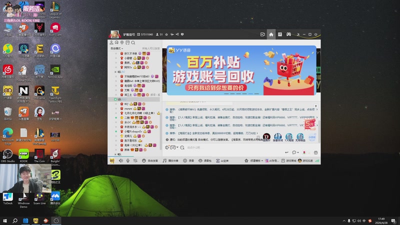Open the 自由模式 mode dropdown
The width and height of the screenshot is (400, 225).
116,48
